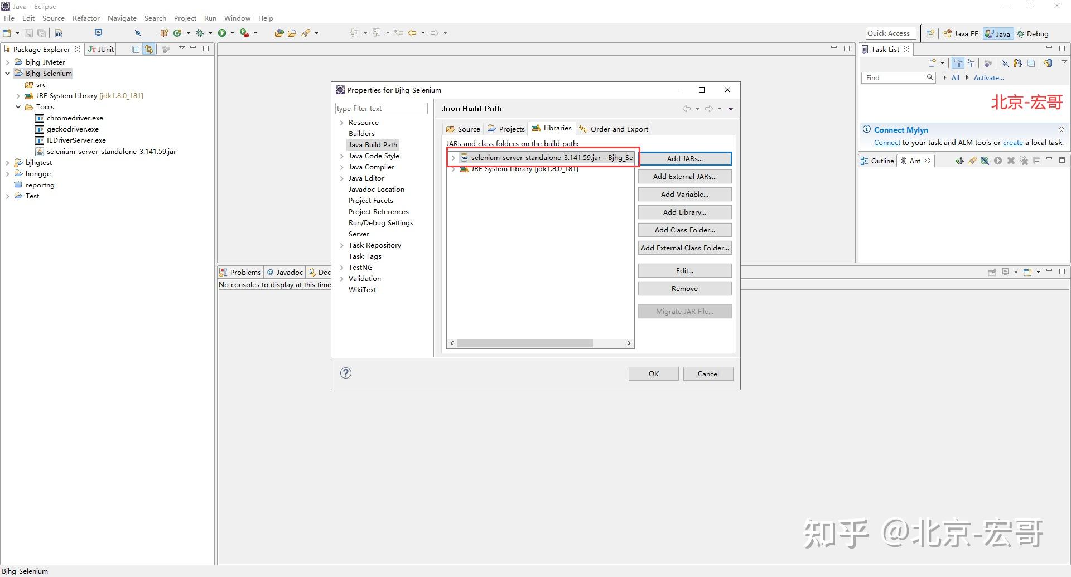
Task: Click the chromedriver.exe file in Package Explorer
Action: click(75, 118)
